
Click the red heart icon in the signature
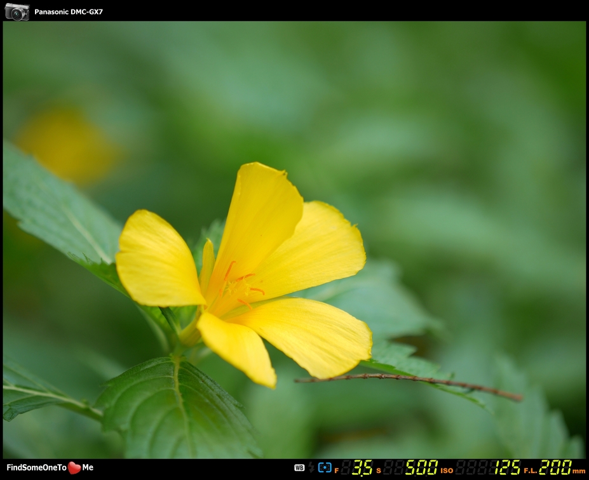tap(74, 467)
